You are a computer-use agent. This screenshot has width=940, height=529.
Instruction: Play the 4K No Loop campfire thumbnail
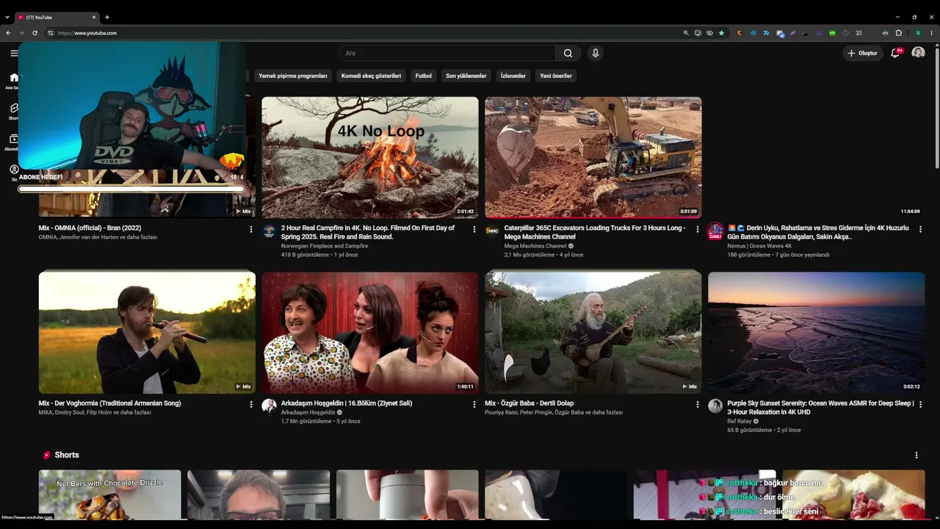pos(370,157)
